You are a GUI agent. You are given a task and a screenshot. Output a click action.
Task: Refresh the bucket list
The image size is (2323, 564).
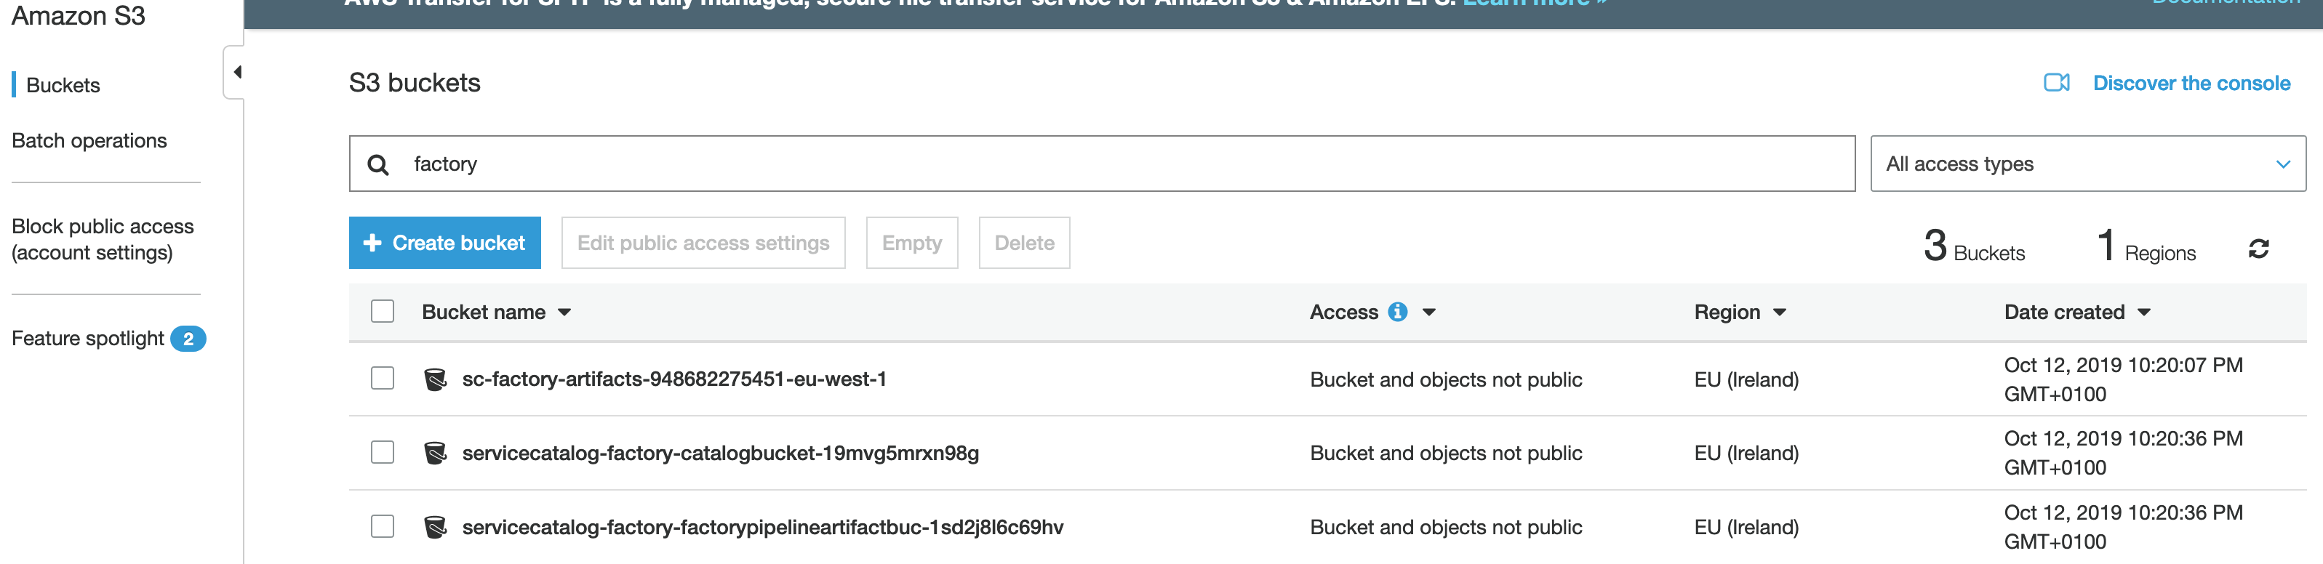pos(2258,249)
